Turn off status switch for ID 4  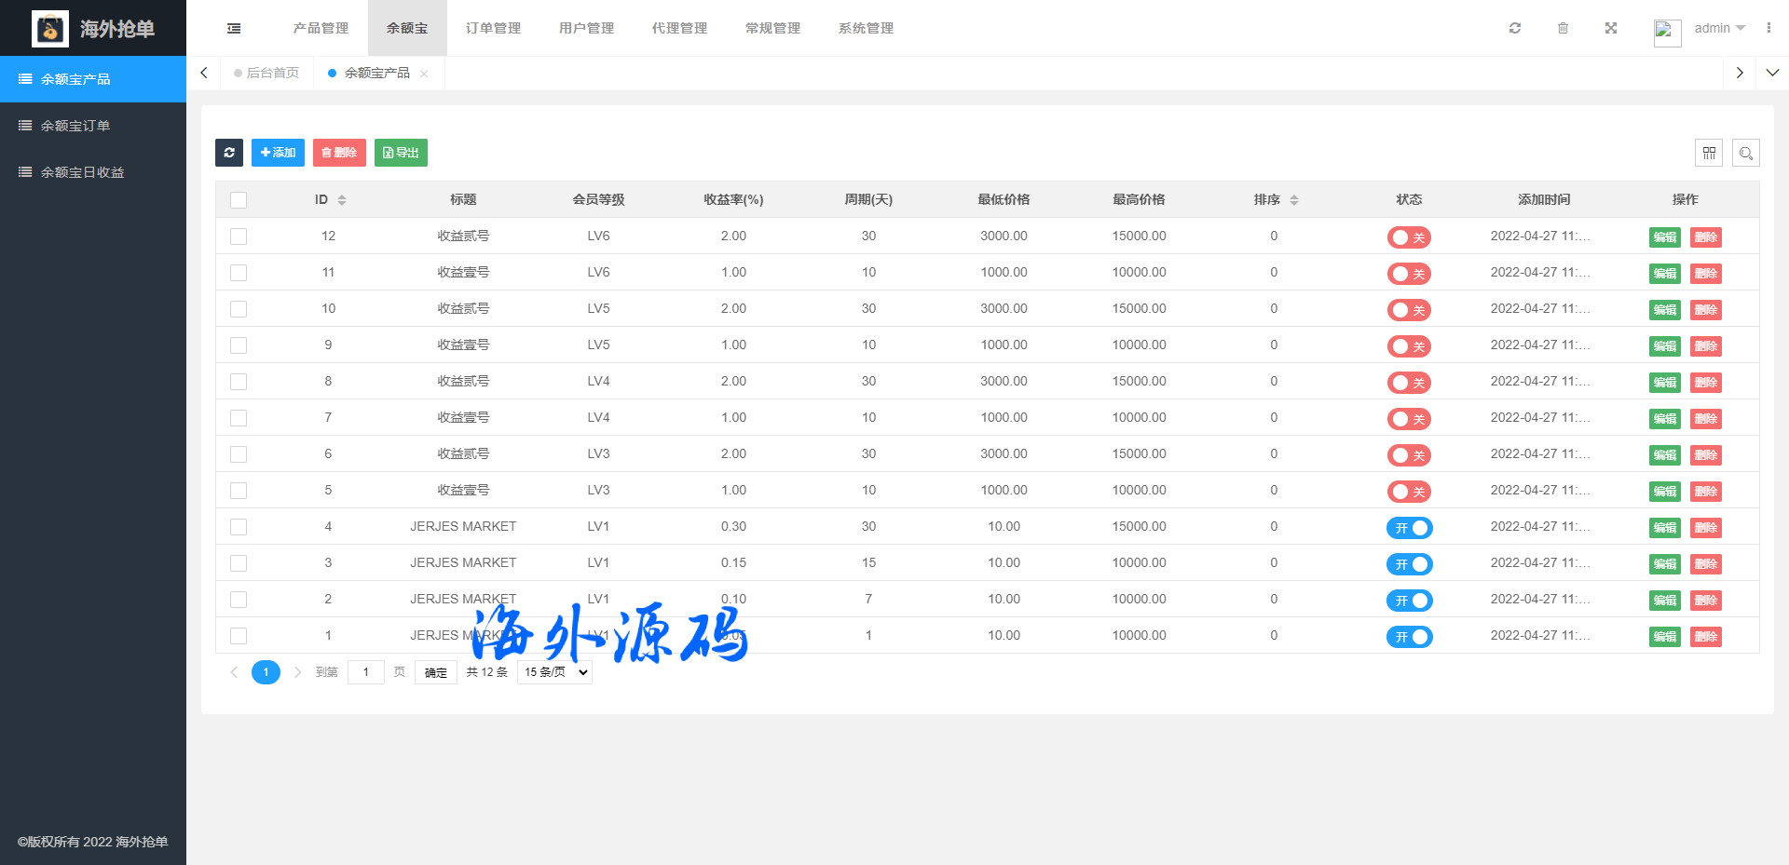[x=1409, y=528]
